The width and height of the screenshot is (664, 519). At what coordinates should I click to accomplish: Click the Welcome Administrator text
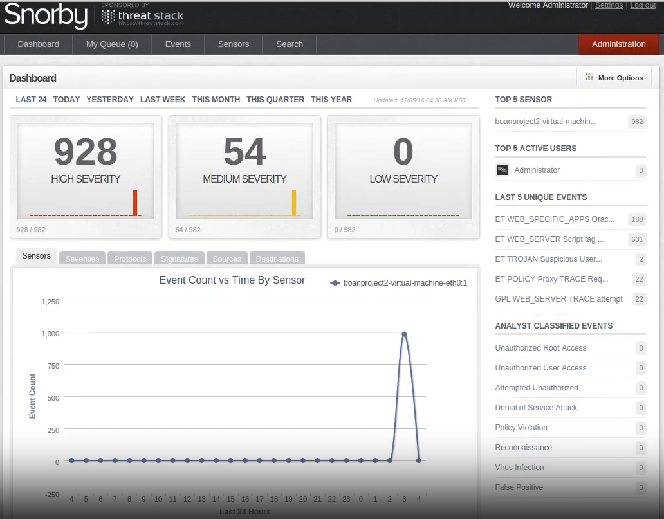548,5
